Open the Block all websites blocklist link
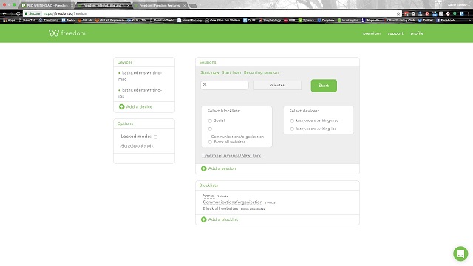 [x=220, y=208]
